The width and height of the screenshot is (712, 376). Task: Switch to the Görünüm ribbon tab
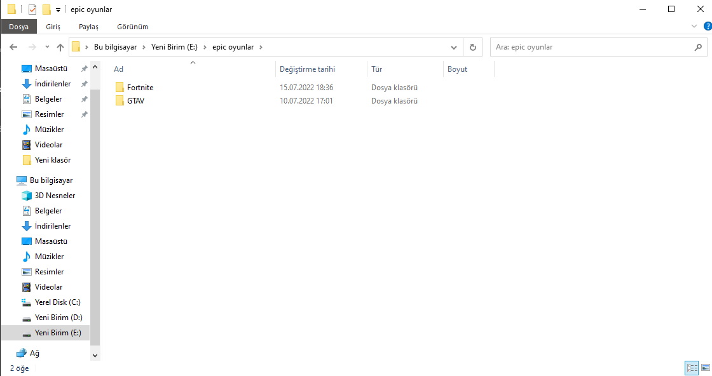(133, 27)
